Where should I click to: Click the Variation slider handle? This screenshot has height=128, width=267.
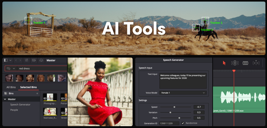pyautogui.click(x=170, y=112)
